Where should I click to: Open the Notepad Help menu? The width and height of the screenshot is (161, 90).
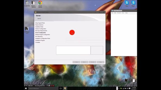tap(126, 13)
